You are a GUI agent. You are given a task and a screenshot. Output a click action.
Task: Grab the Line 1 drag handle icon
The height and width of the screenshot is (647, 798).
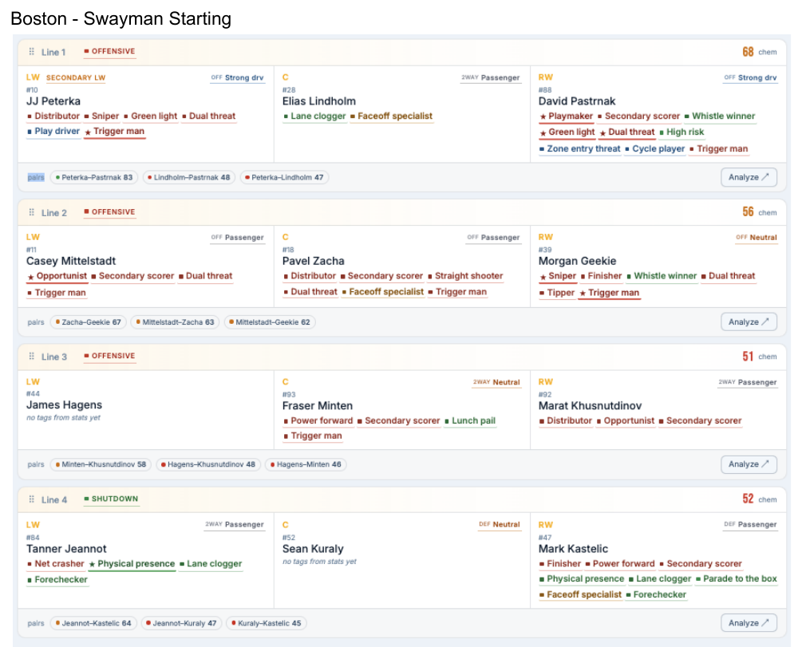coord(32,52)
